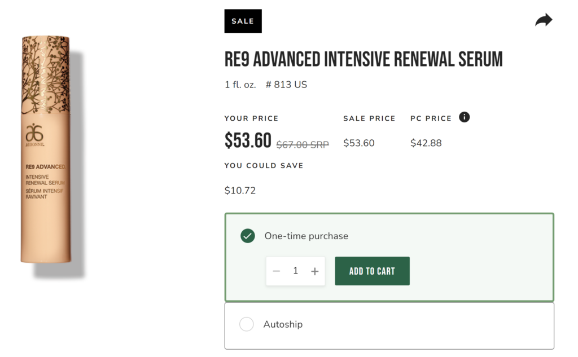Click the quantity number field
This screenshot has width=578, height=357.
point(296,271)
